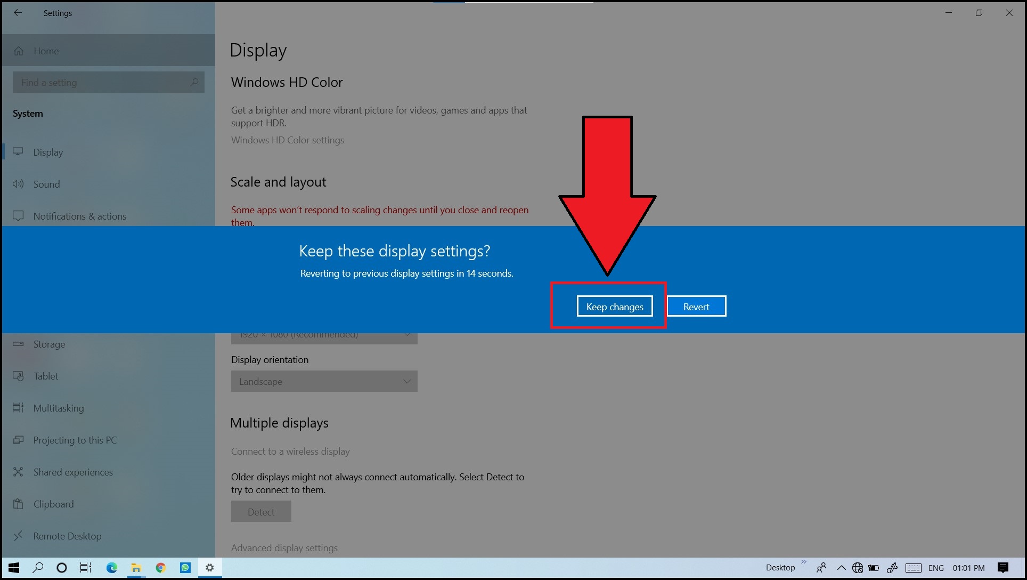Expand the Display orientation Landscape dropdown
Viewport: 1027px width, 580px height.
click(324, 382)
